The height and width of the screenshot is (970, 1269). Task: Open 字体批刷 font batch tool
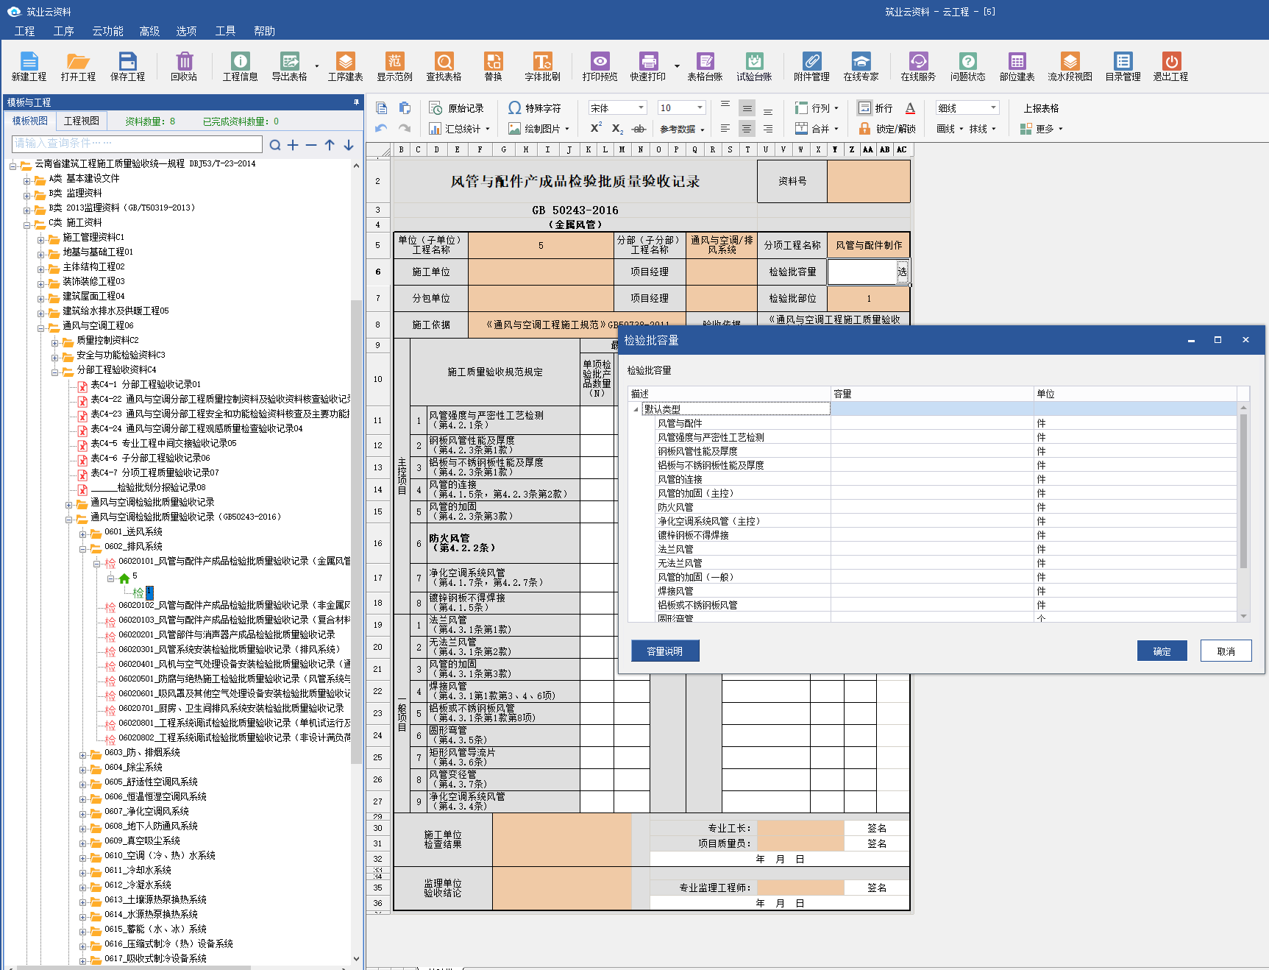click(542, 66)
